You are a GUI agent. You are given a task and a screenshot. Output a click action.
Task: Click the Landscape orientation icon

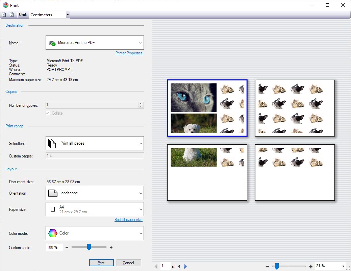click(x=52, y=193)
